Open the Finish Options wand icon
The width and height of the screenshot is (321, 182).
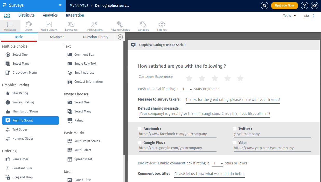click(x=94, y=26)
